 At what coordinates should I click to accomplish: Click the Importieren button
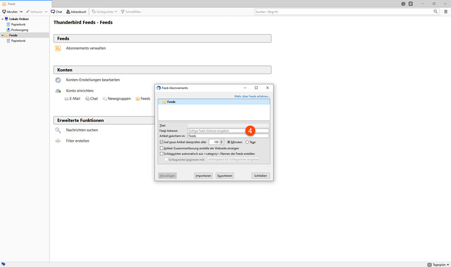203,176
